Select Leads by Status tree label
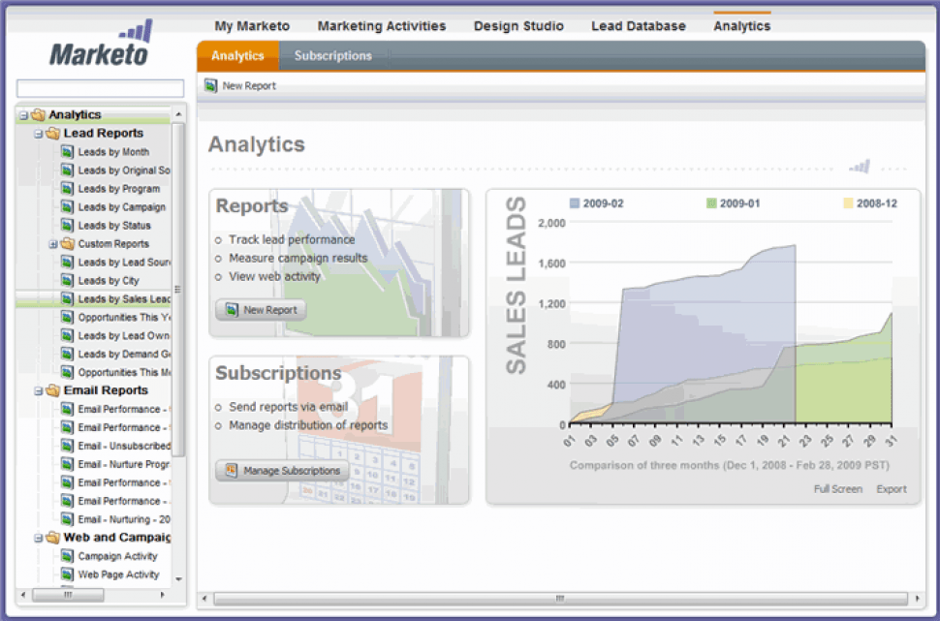 coord(114,226)
